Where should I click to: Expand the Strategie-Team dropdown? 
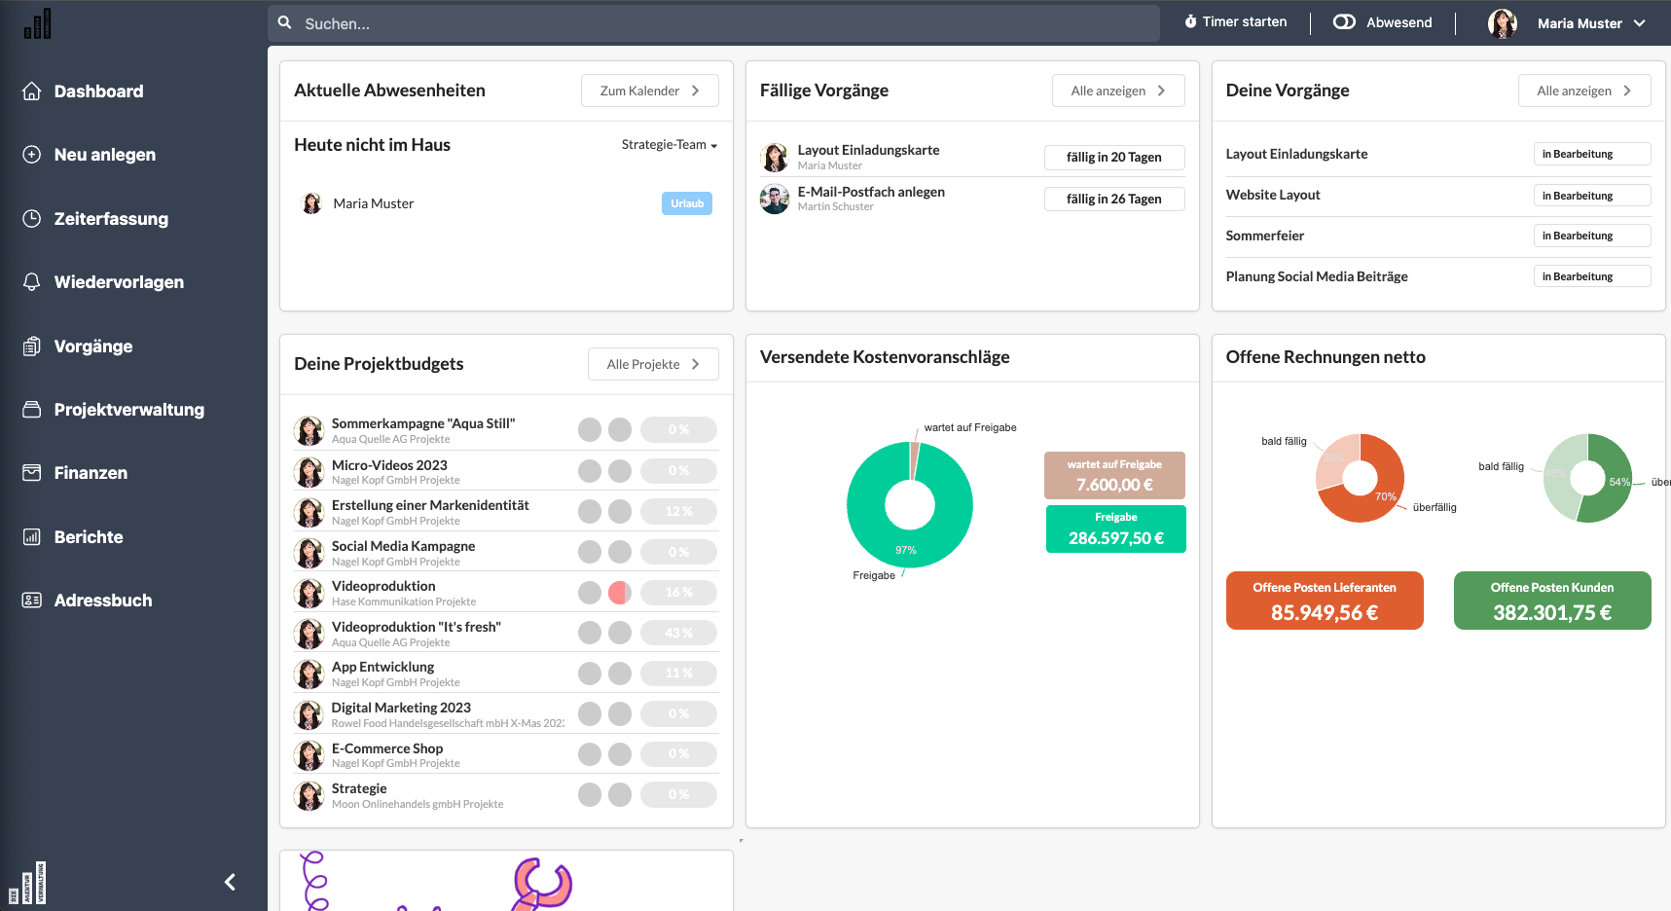pyautogui.click(x=670, y=145)
